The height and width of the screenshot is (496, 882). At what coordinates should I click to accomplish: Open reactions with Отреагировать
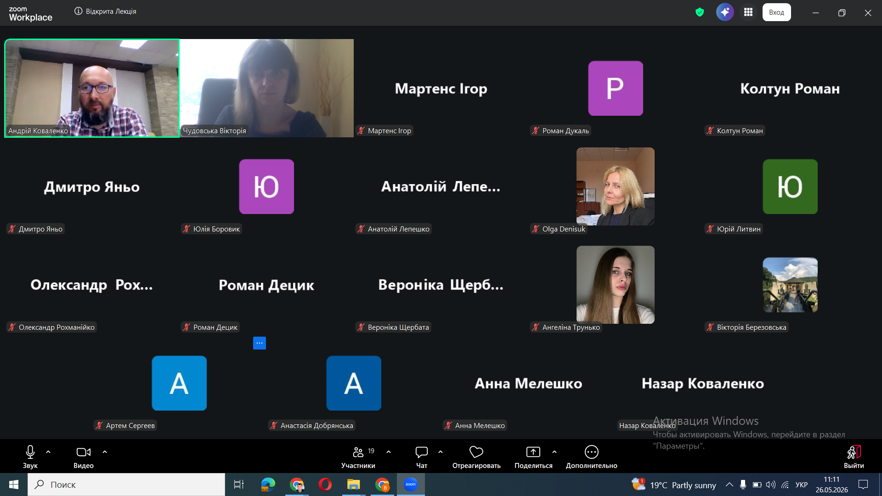click(476, 457)
